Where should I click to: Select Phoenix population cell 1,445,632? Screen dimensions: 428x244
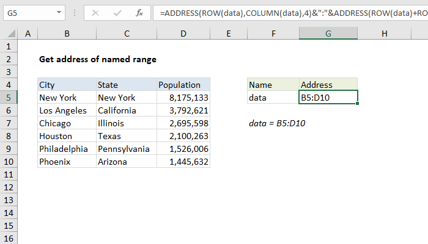[183, 162]
